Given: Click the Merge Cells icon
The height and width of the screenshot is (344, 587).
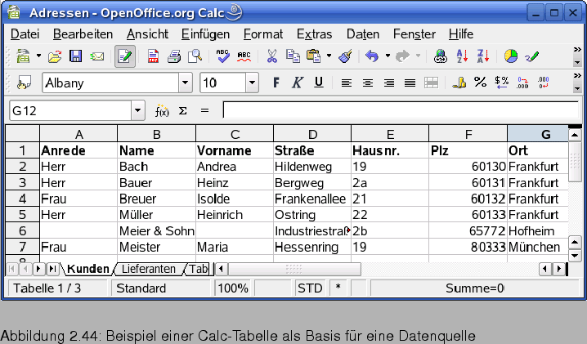Looking at the screenshot, I should point(431,83).
